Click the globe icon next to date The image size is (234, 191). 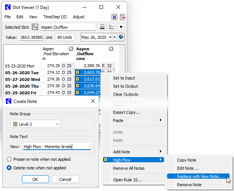coord(121,37)
